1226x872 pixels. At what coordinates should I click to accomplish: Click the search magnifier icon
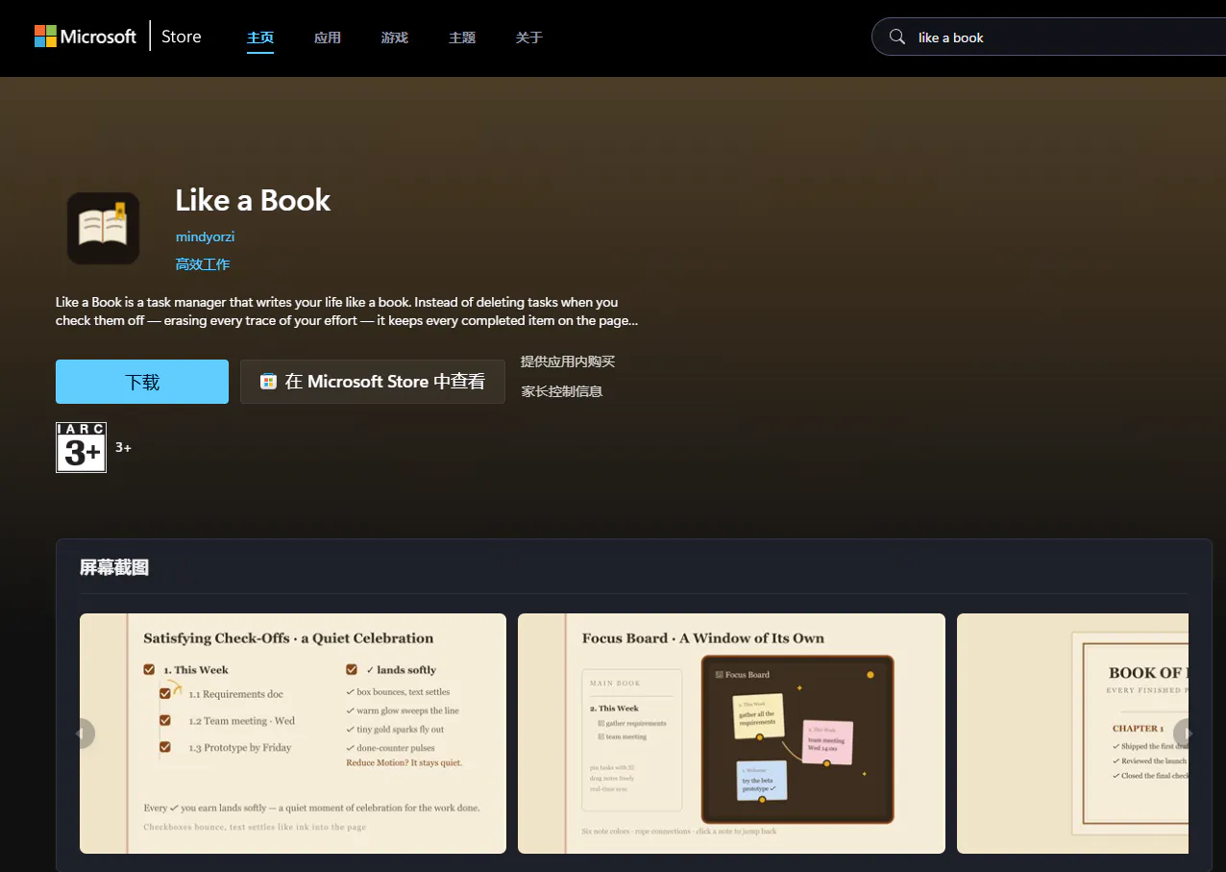897,37
